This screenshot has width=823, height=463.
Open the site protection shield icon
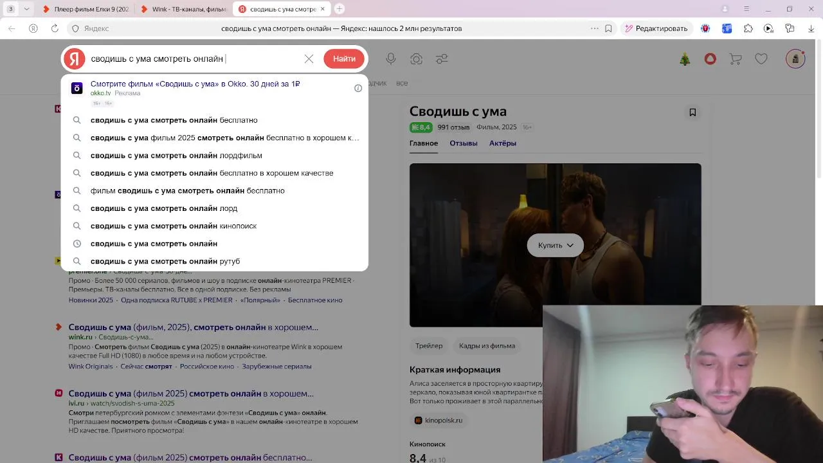click(75, 28)
